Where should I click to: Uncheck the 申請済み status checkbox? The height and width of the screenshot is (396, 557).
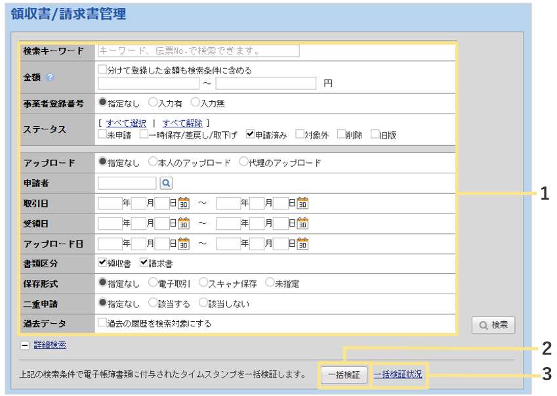(250, 135)
